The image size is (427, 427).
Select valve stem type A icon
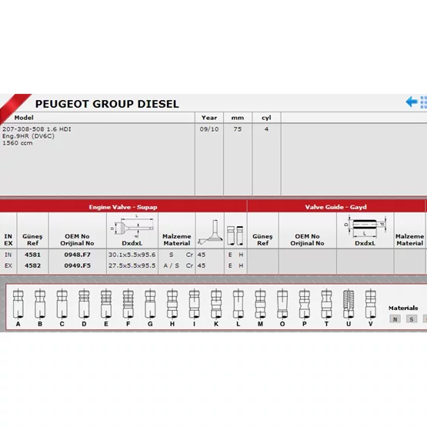pos(18,304)
